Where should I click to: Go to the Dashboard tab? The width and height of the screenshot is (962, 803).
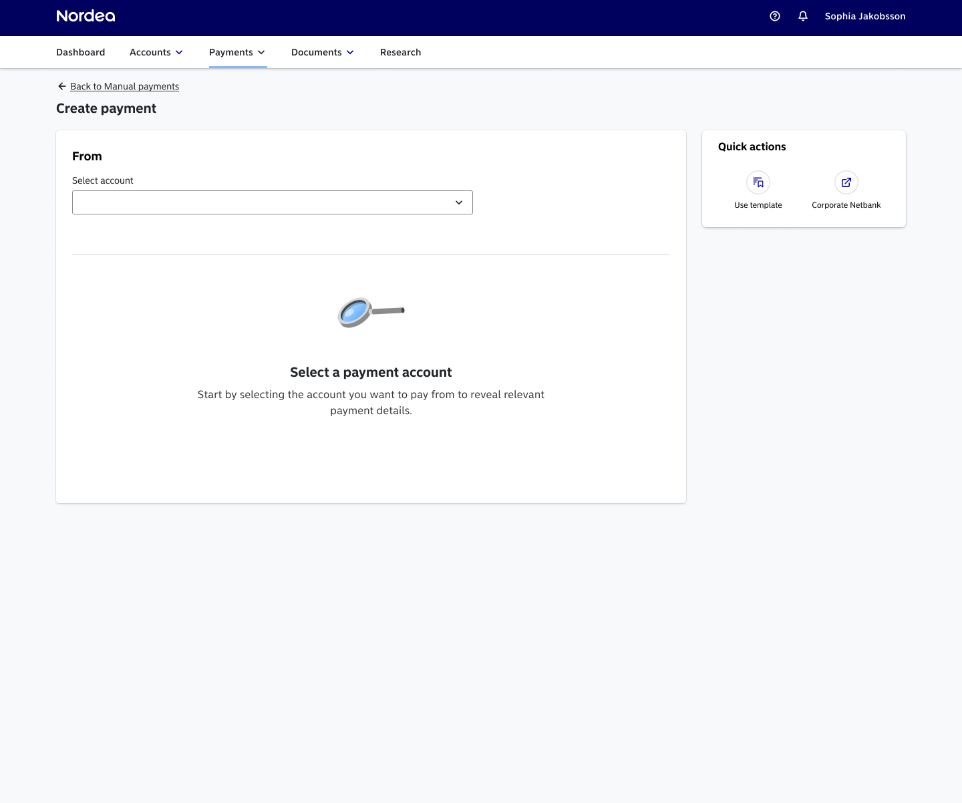[80, 52]
